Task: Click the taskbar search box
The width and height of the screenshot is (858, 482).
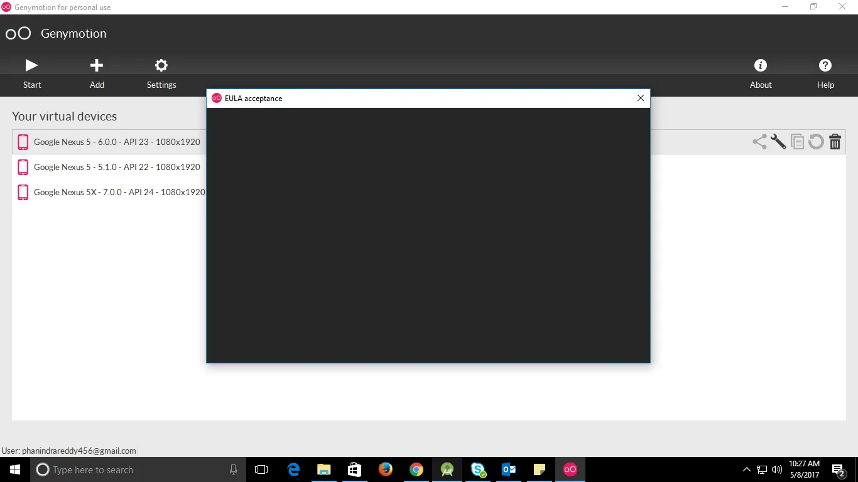Action: pyautogui.click(x=137, y=469)
